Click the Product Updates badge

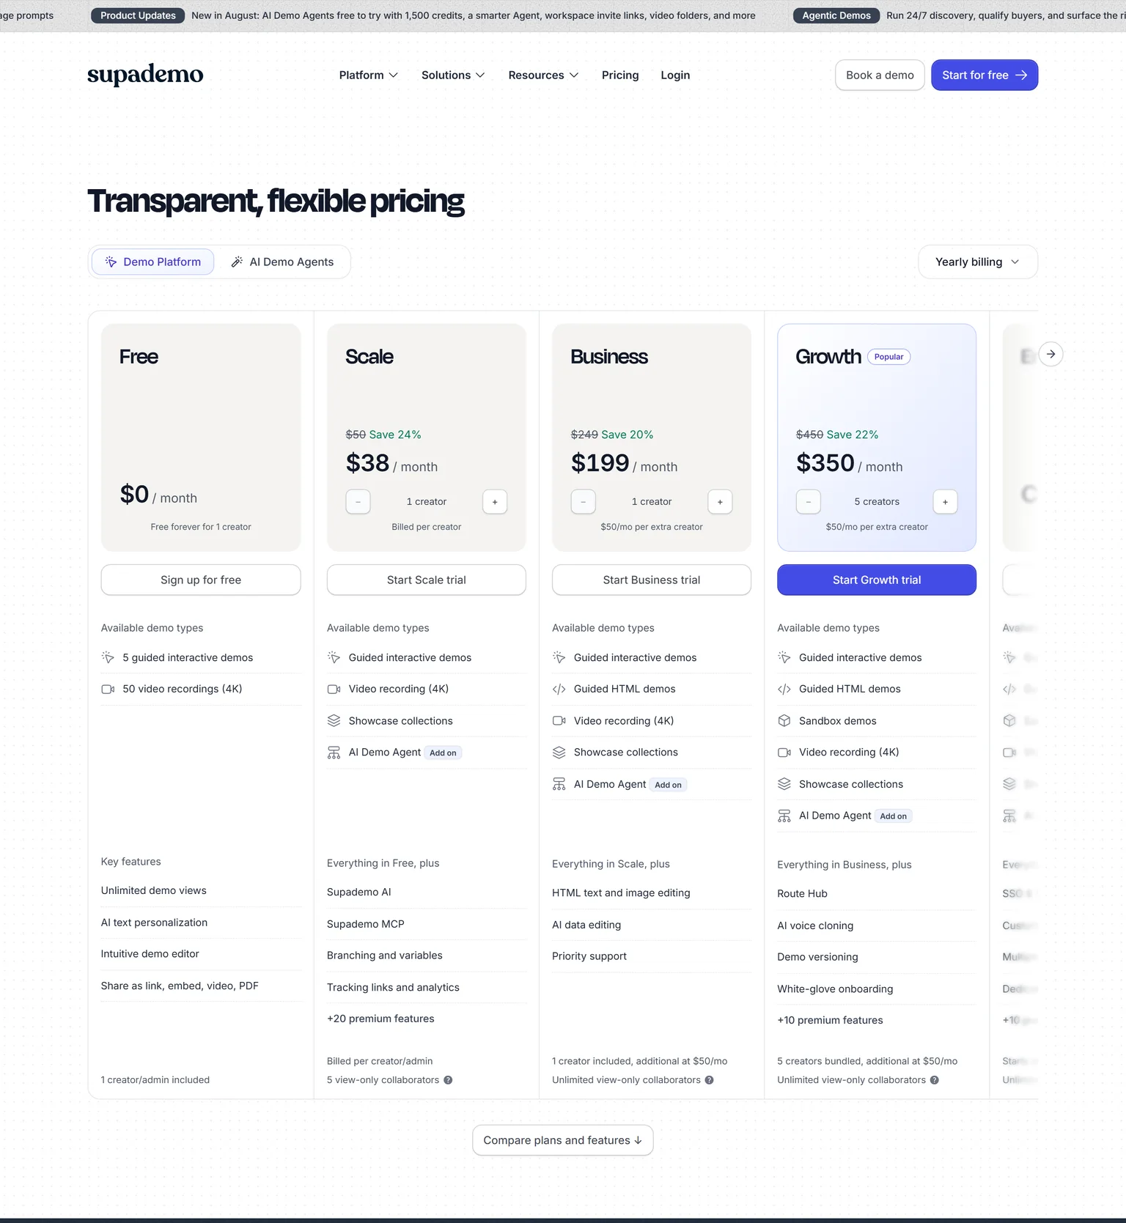pos(138,15)
